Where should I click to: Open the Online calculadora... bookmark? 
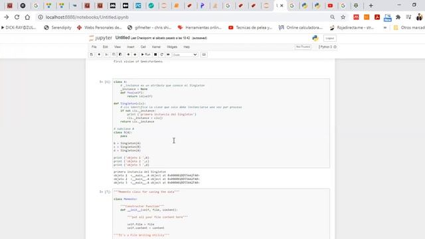[x=301, y=28]
